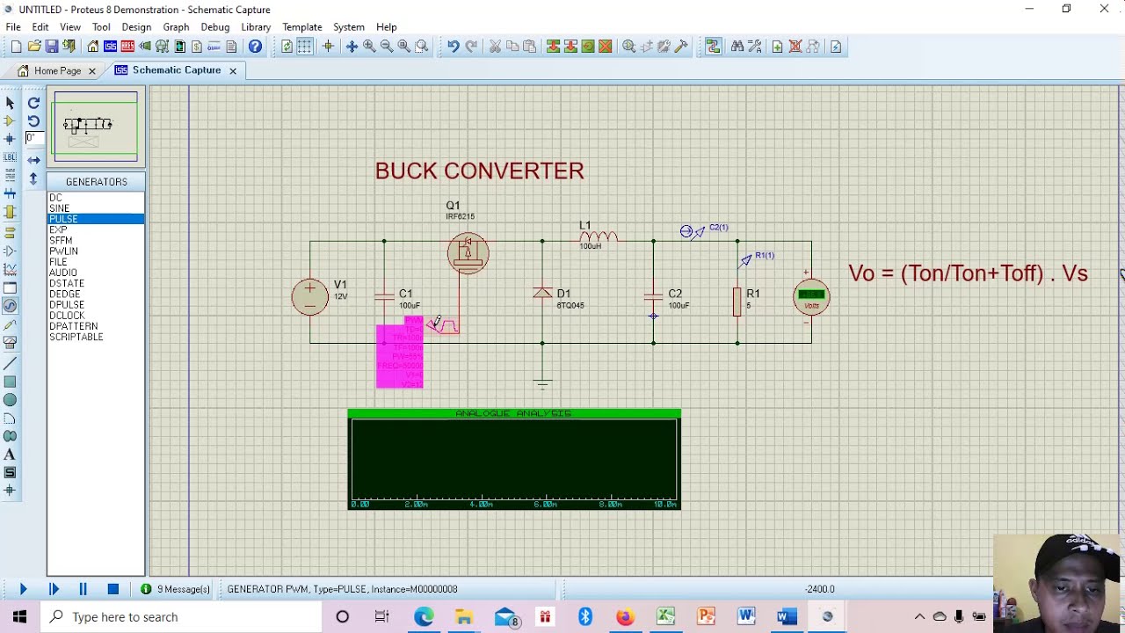1125x633 pixels.
Task: Click the Y-Mirror vertical flip icon
Action: [x=33, y=178]
